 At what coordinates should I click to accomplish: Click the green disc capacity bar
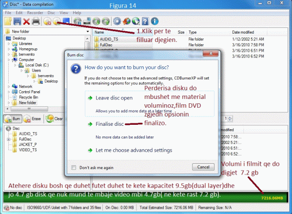[146, 197]
